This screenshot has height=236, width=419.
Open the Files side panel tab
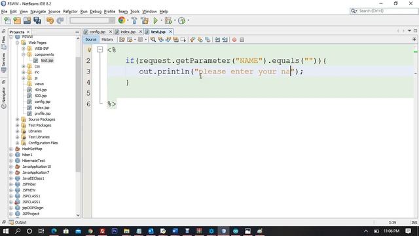[3, 43]
